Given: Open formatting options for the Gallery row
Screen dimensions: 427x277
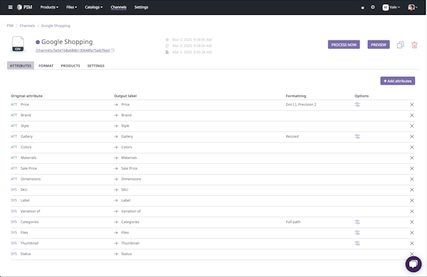Looking at the screenshot, I should click(357, 136).
